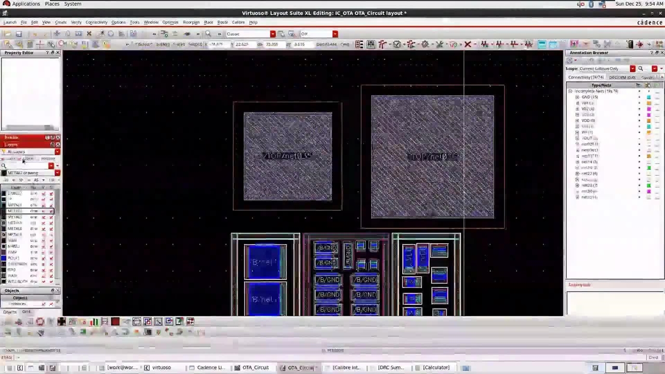665x374 pixels.
Task: Toggle visibility checkbox for METAL6 layer
Action: 44,229
